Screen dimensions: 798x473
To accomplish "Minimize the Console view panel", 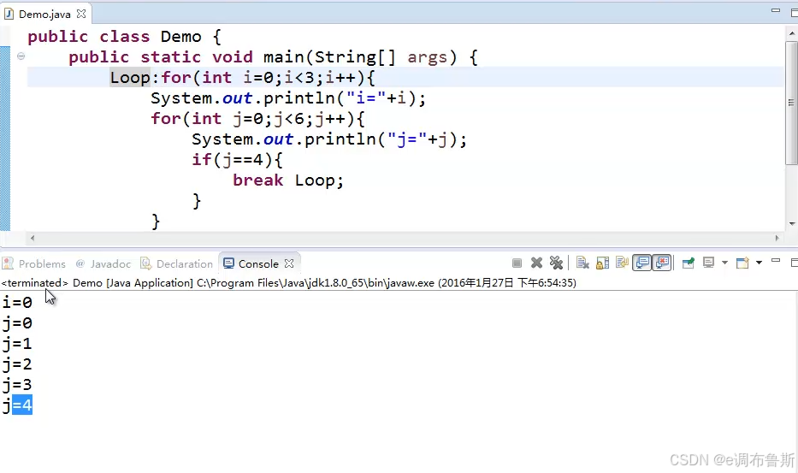I will point(776,261).
